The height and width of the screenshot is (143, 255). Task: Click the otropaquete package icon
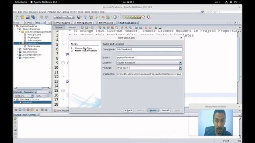pos(23,43)
